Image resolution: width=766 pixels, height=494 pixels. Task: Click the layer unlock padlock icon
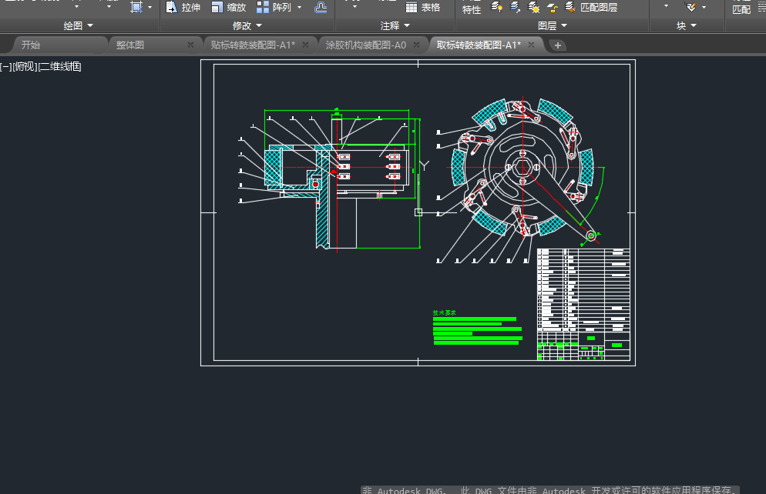(552, 8)
